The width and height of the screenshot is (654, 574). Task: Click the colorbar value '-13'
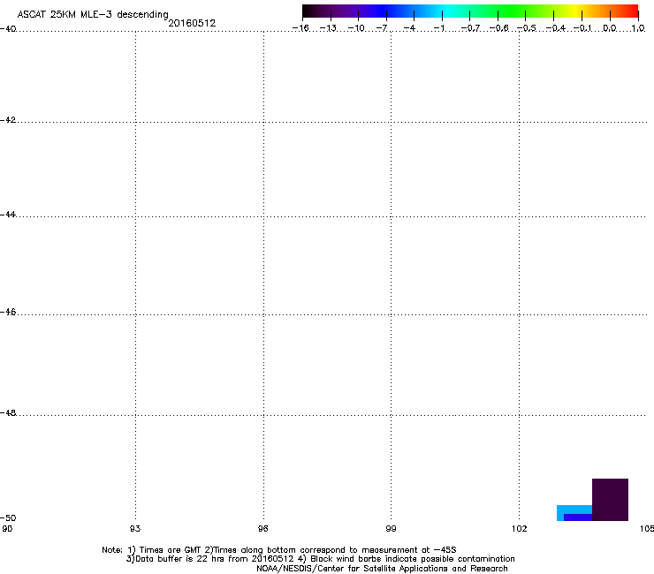click(328, 28)
